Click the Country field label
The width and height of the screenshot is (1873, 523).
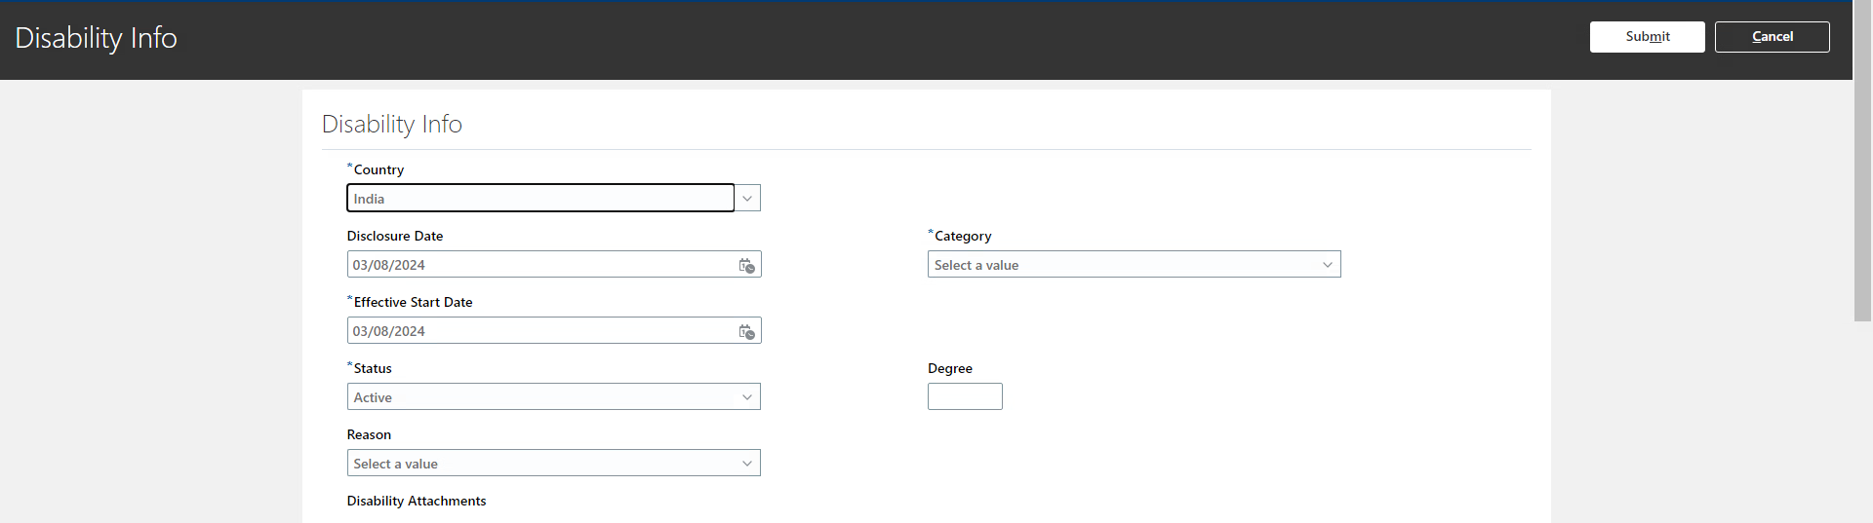[x=379, y=169]
